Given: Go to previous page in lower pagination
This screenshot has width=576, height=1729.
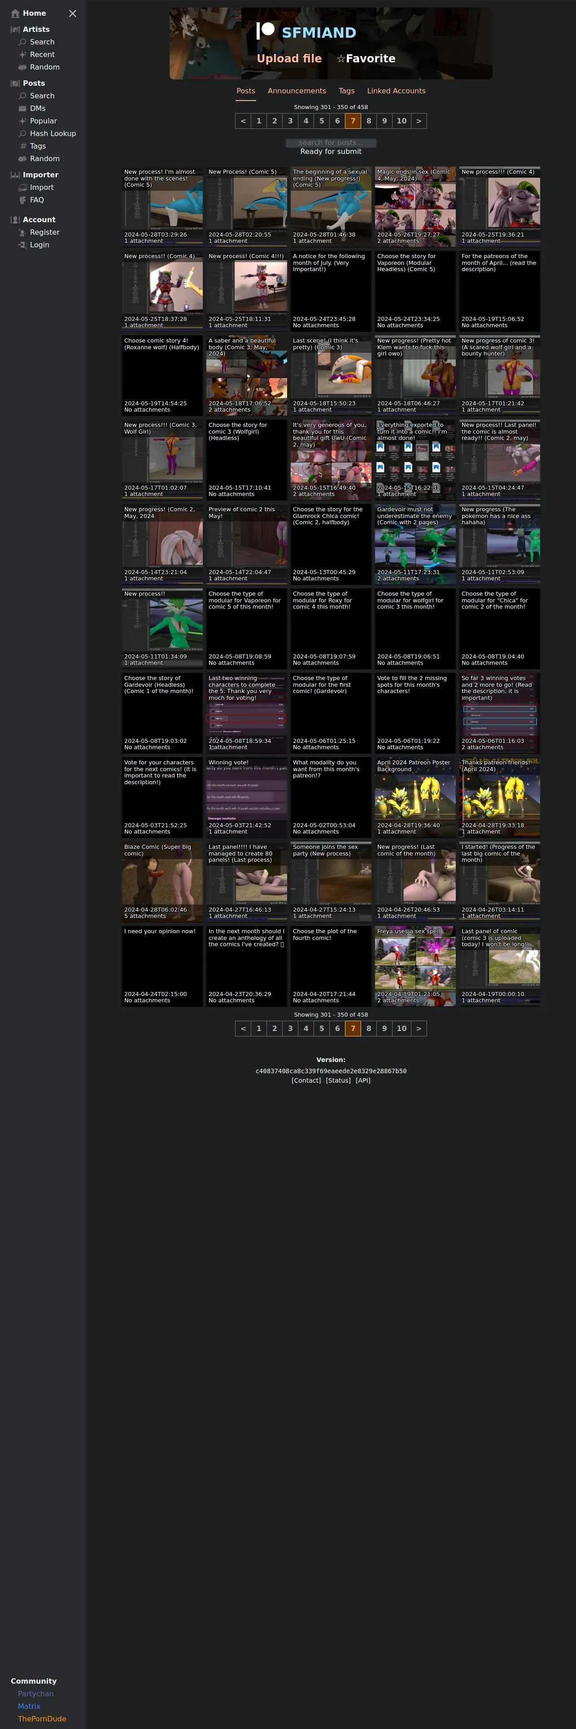Looking at the screenshot, I should [243, 1029].
